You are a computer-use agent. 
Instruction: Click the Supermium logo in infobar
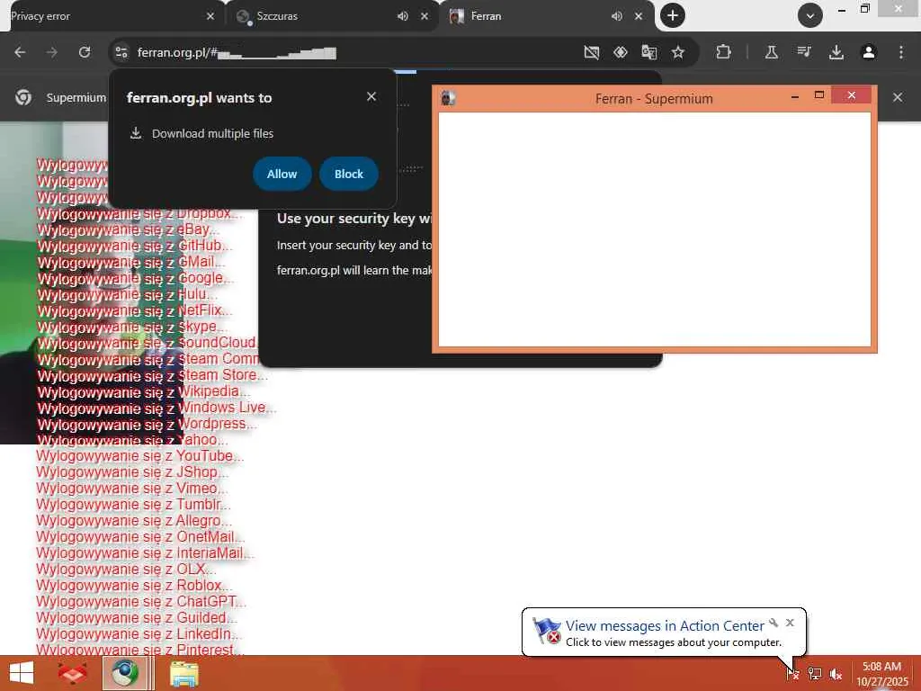(x=23, y=97)
